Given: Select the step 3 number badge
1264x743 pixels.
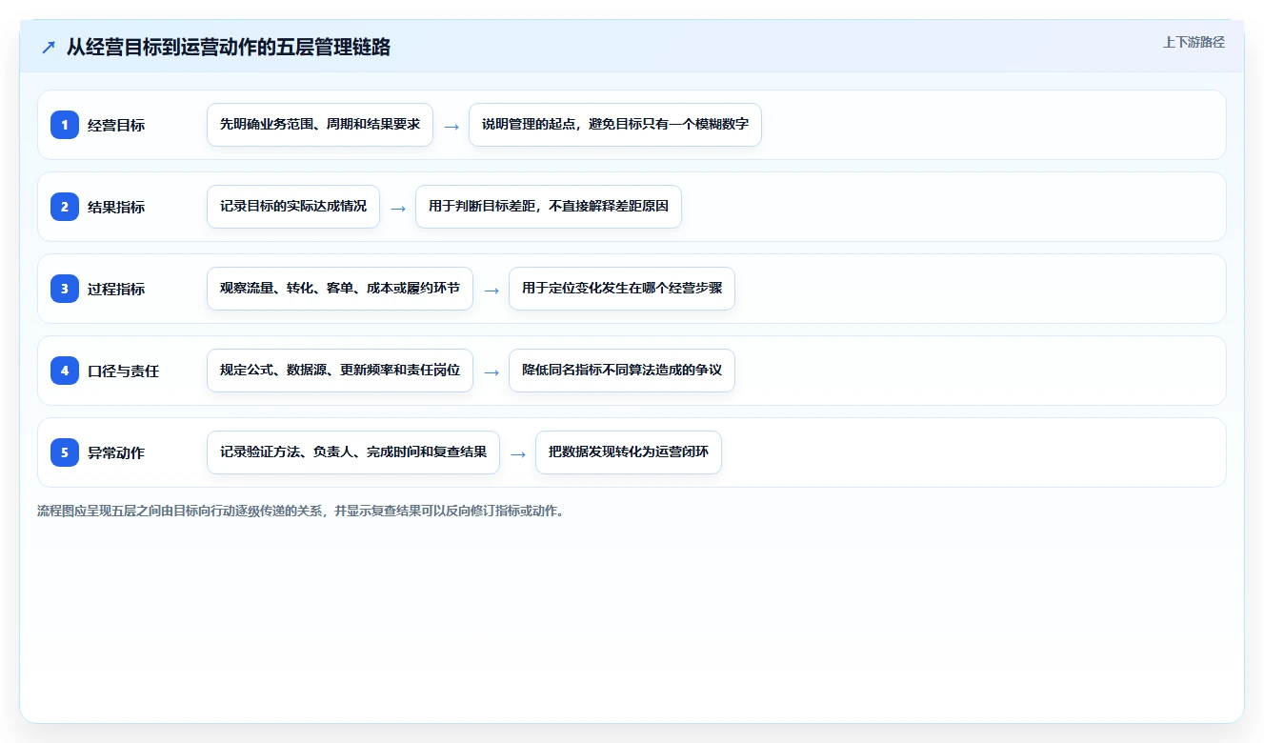Looking at the screenshot, I should (x=65, y=289).
